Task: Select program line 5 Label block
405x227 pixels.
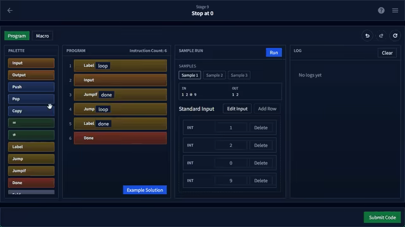Action: coord(120,124)
